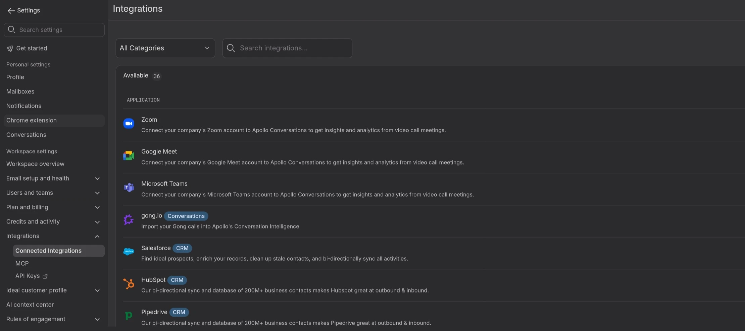
Task: Click the CRM tag next to HubSpot
Action: (x=177, y=280)
